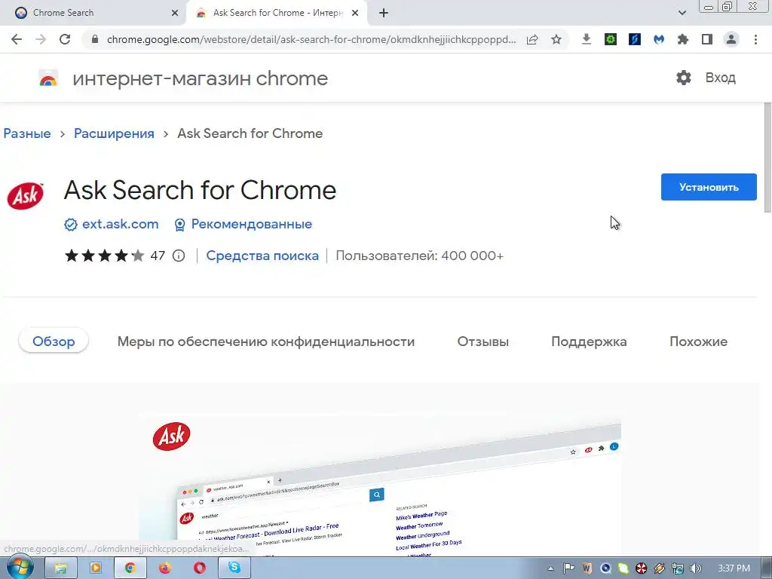Open the Chrome profile avatar

click(x=731, y=39)
